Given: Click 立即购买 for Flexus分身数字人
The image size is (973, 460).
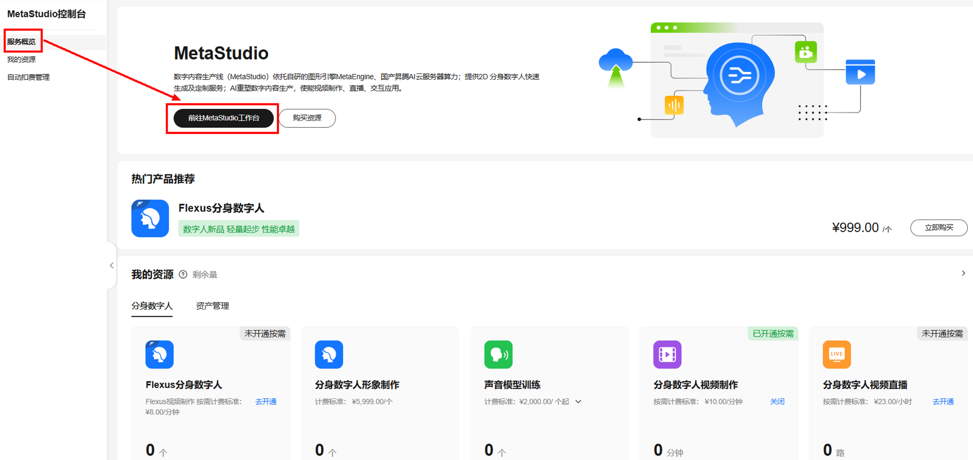Looking at the screenshot, I should click(939, 228).
